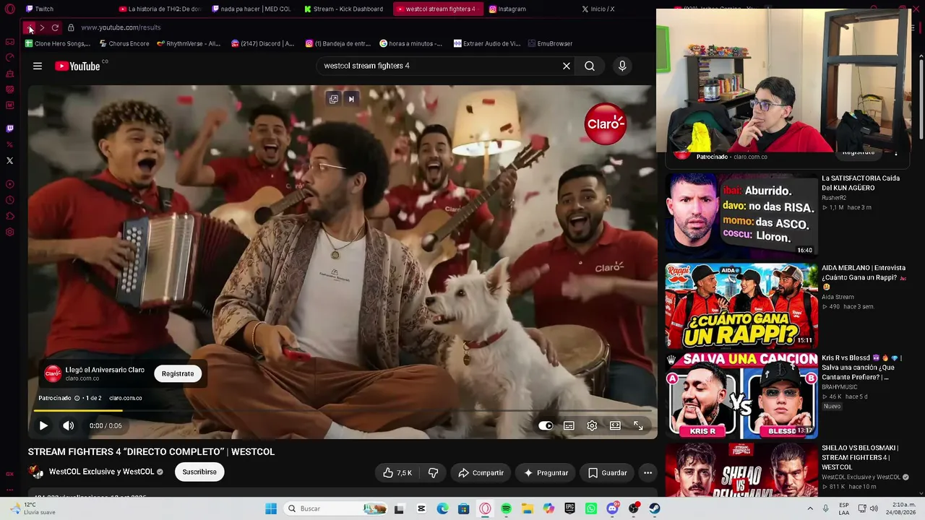Open the Chorus Encore bookmark
The width and height of the screenshot is (925, 520).
coord(124,43)
